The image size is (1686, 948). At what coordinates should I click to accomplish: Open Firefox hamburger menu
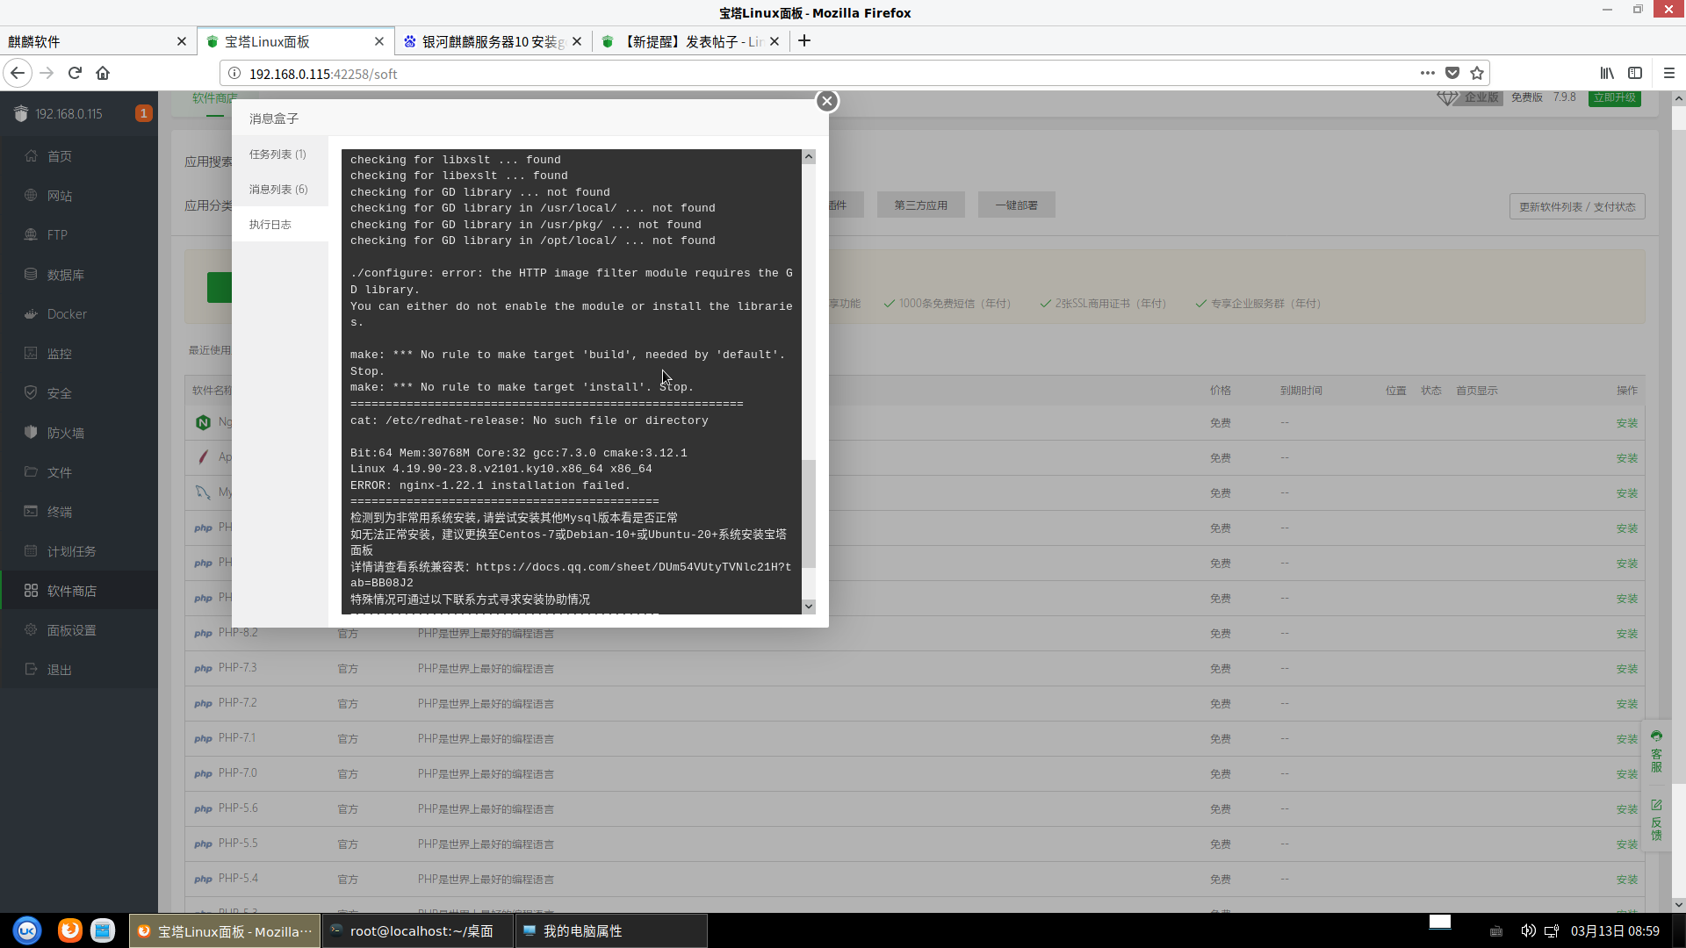pos(1669,73)
